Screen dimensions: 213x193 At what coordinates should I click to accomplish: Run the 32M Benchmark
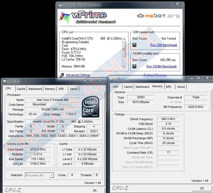point(164,45)
